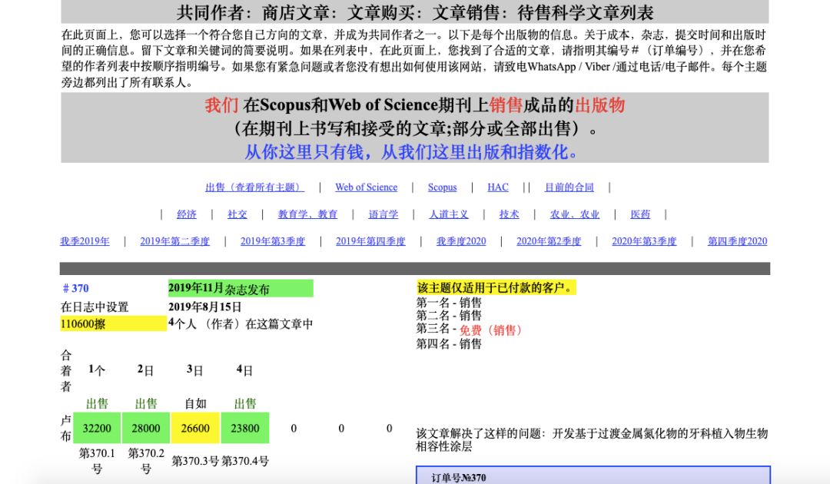This screenshot has height=484, width=830.
Task: Click the green 32200 price cell
Action: click(x=97, y=428)
